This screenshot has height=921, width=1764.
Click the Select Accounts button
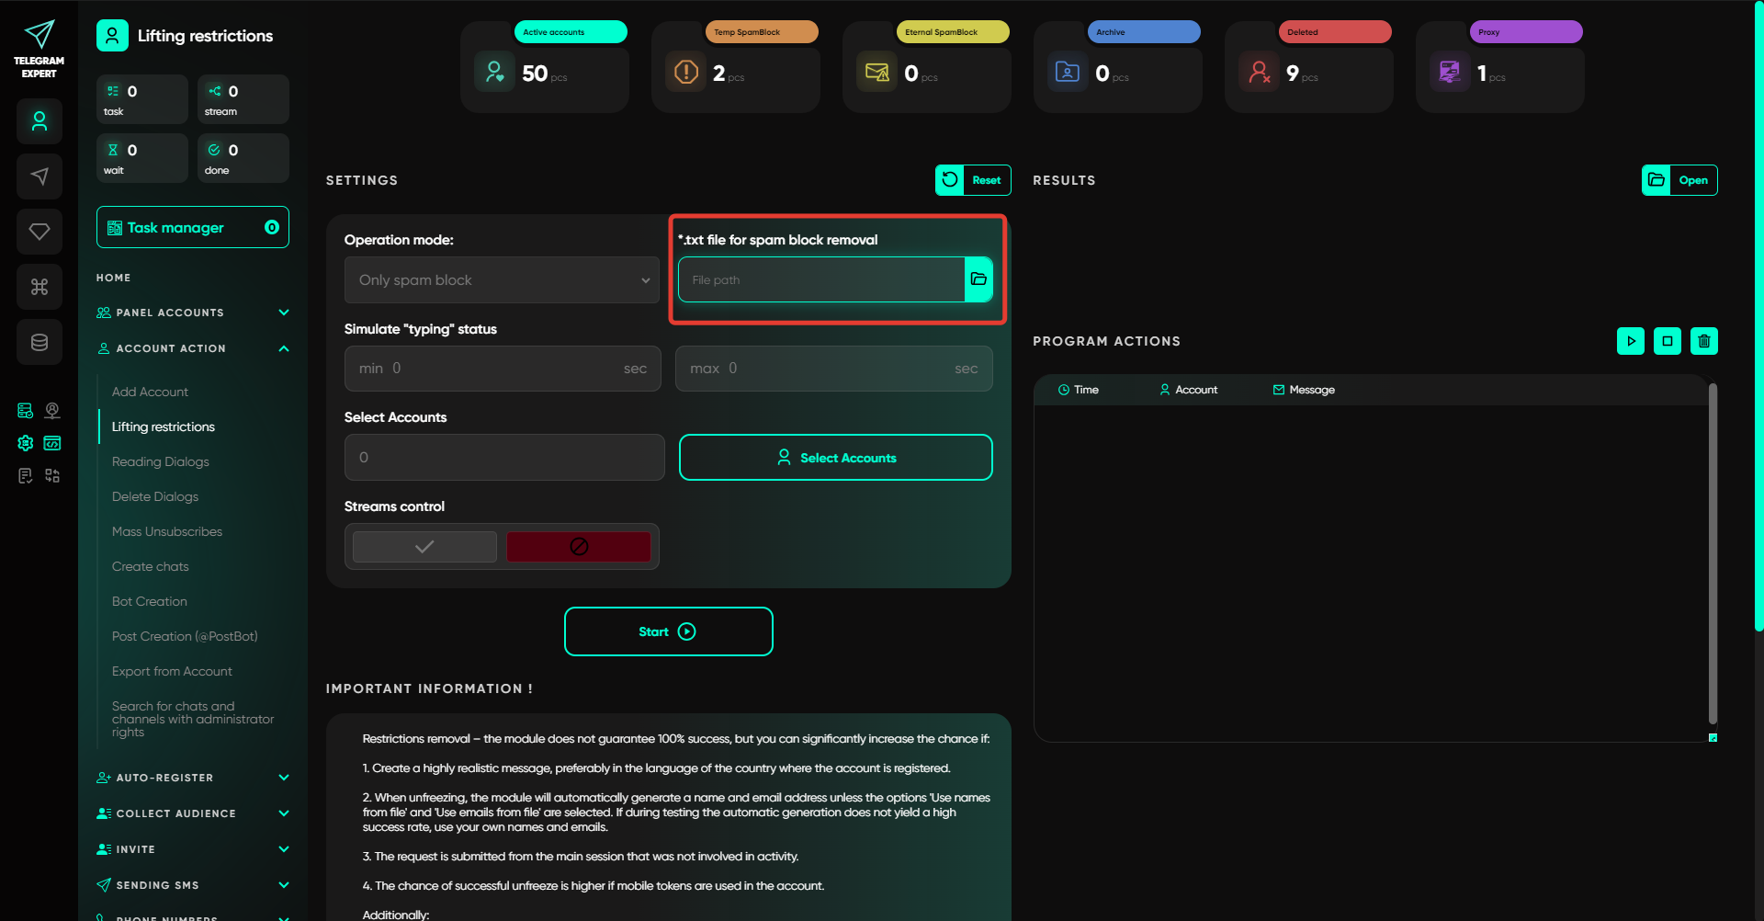(x=836, y=457)
